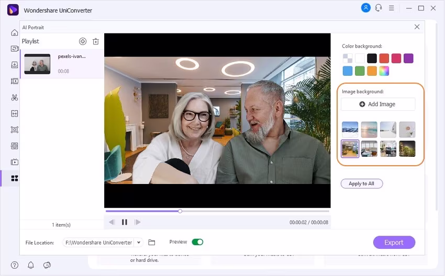The height and width of the screenshot is (276, 445).
Task: Open the output folder icon
Action: pyautogui.click(x=152, y=242)
